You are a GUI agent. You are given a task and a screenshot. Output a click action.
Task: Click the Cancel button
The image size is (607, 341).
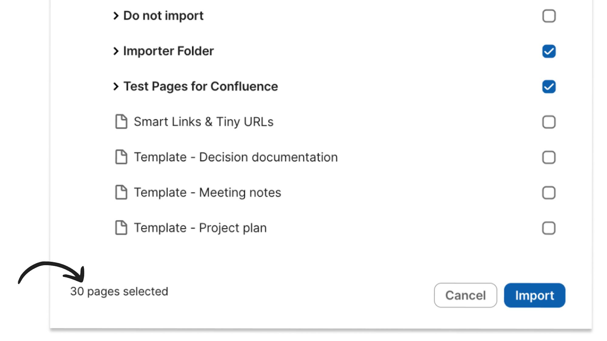(x=465, y=295)
